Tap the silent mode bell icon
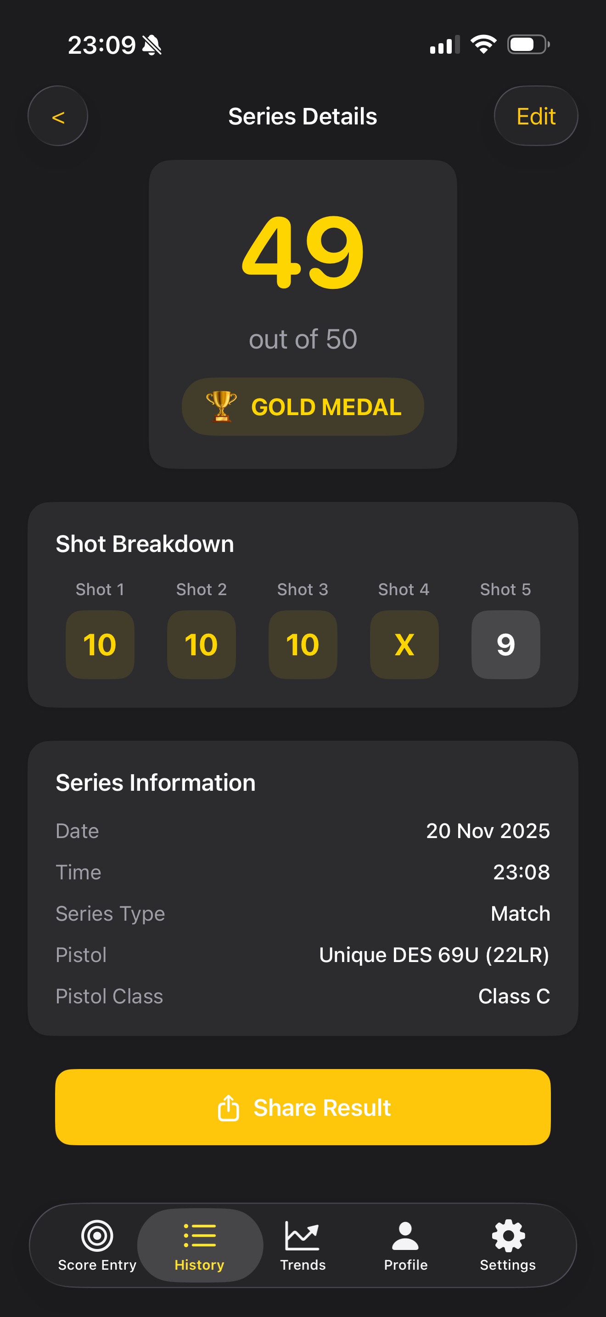 click(x=152, y=45)
